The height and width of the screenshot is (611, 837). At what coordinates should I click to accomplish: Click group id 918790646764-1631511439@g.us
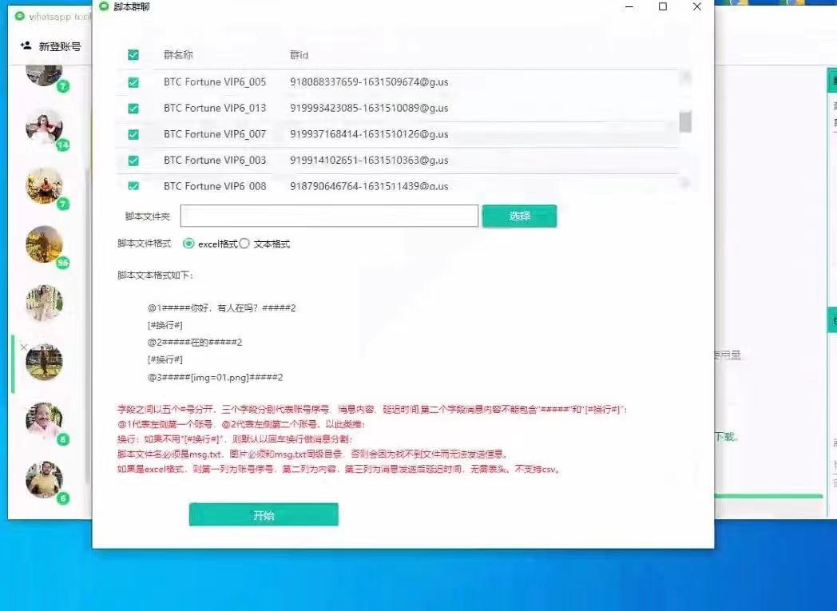pos(369,186)
